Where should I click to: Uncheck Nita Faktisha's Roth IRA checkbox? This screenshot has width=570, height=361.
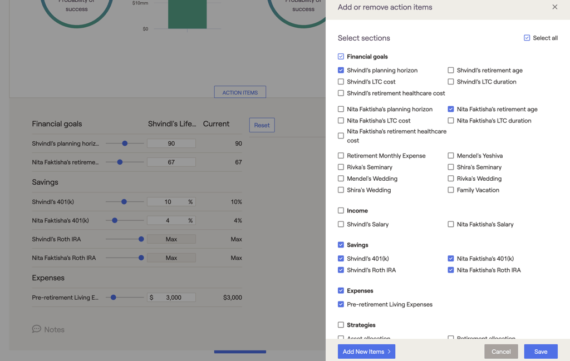coord(451,270)
